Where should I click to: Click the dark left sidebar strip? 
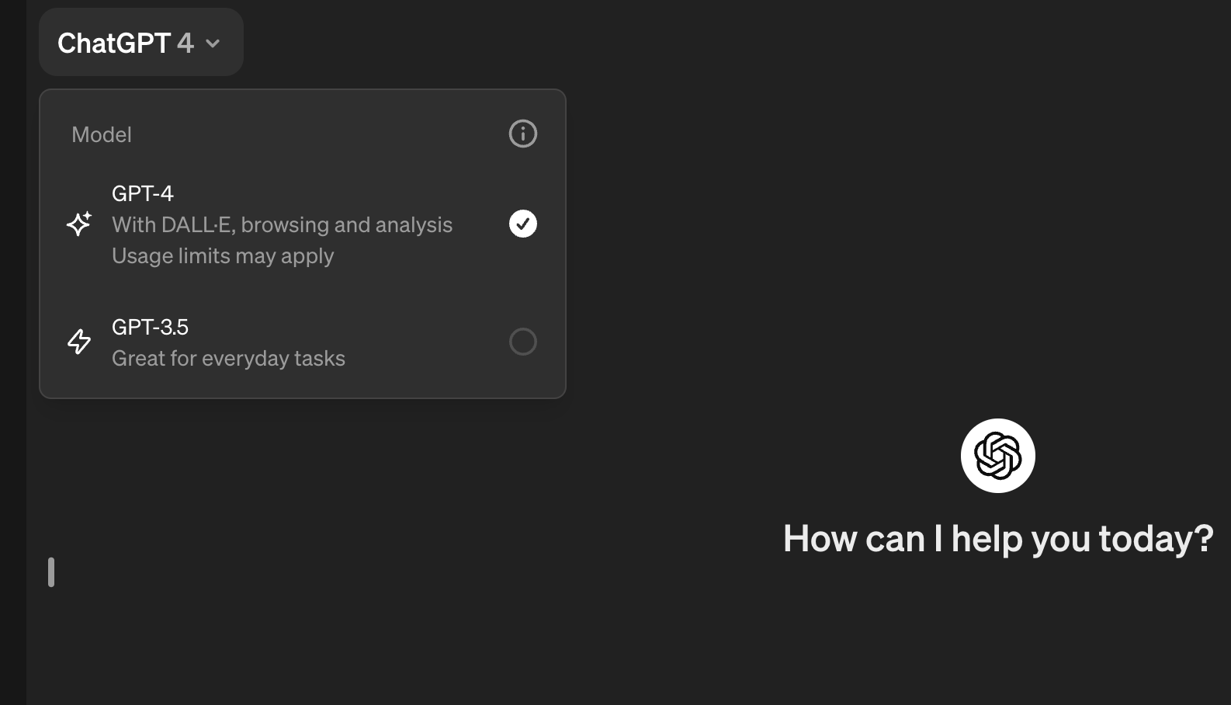(x=13, y=352)
